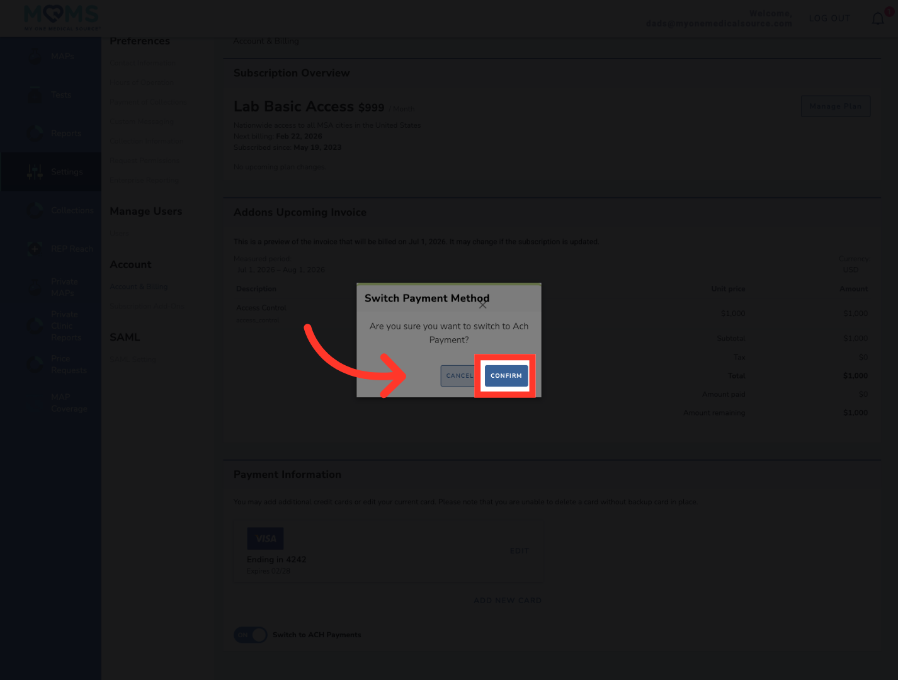Screen dimensions: 898x680
Task: Click the 'Switch to ACH Payments' label
Action: [x=317, y=635]
